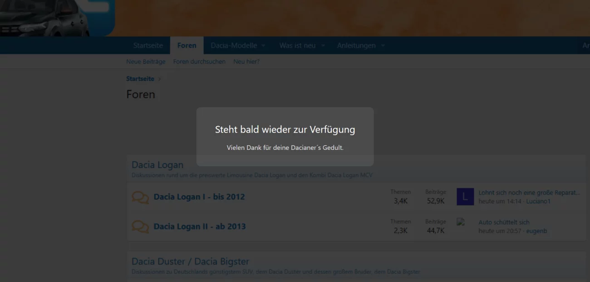Viewport: 590px width, 282px height.
Task: Expand the Dacia-Modelle dropdown arrow
Action: 263,46
